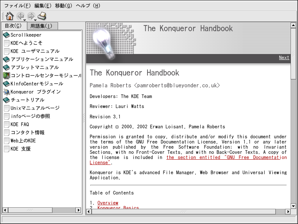Screen dimensions: 298x224
Task: Open the ファイル(F) menu
Action: tap(17, 6)
